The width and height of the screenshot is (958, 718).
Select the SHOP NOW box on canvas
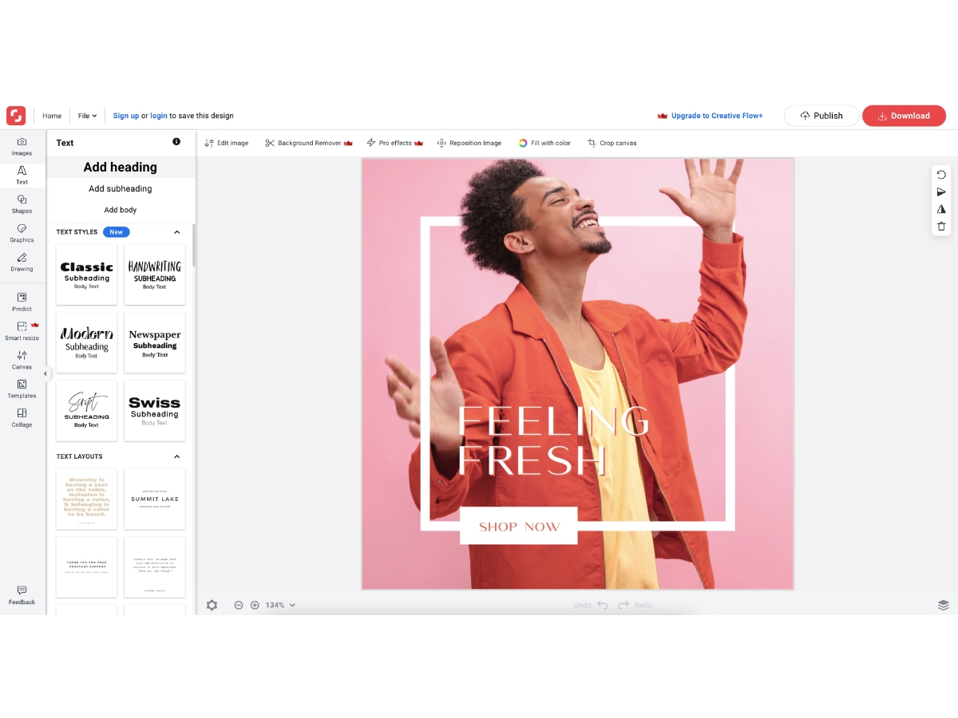(x=519, y=527)
